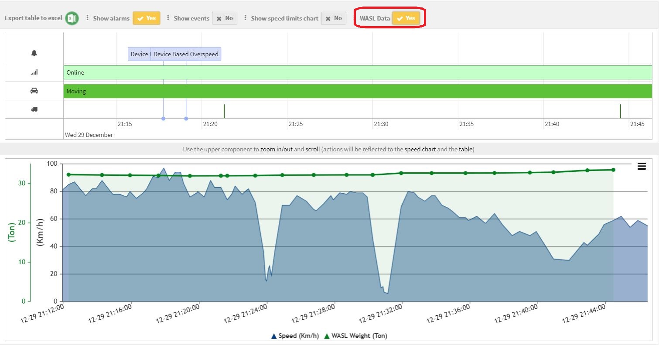Click last WASL weight data point
The height and width of the screenshot is (345, 659).
point(613,170)
